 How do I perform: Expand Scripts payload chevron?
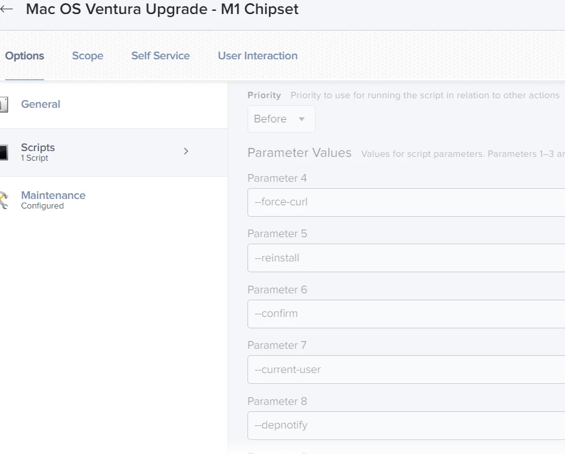point(186,151)
